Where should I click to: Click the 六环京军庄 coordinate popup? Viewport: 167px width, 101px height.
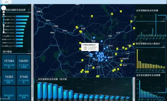click(90, 47)
